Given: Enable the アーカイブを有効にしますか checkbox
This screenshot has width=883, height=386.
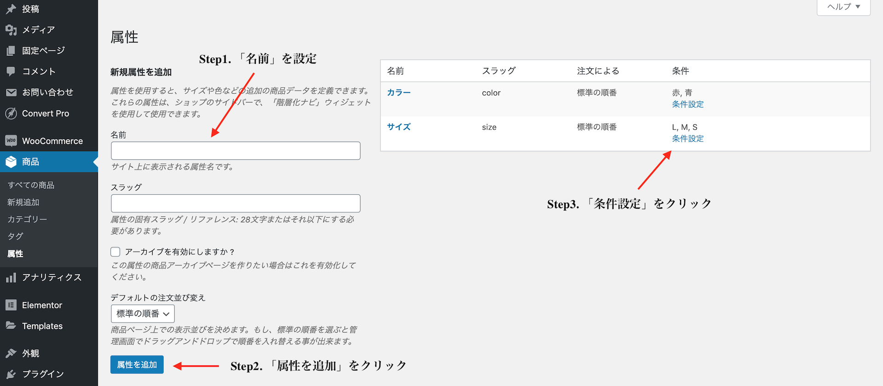Looking at the screenshot, I should (115, 252).
